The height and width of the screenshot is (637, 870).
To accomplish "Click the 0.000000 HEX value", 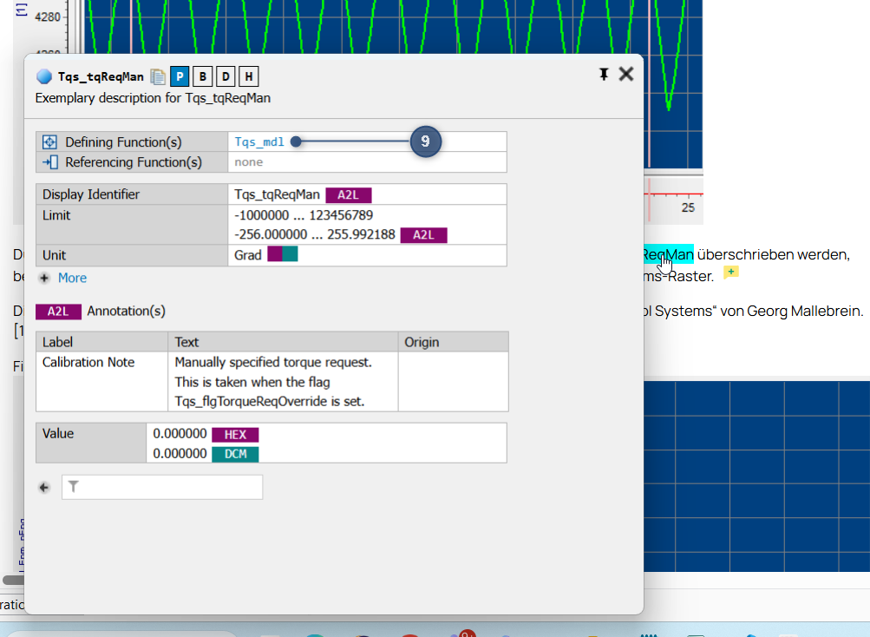I will tap(180, 434).
